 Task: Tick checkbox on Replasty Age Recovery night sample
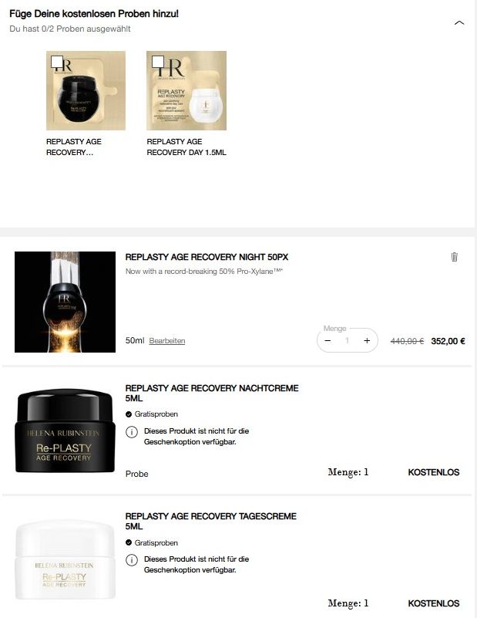pos(57,62)
